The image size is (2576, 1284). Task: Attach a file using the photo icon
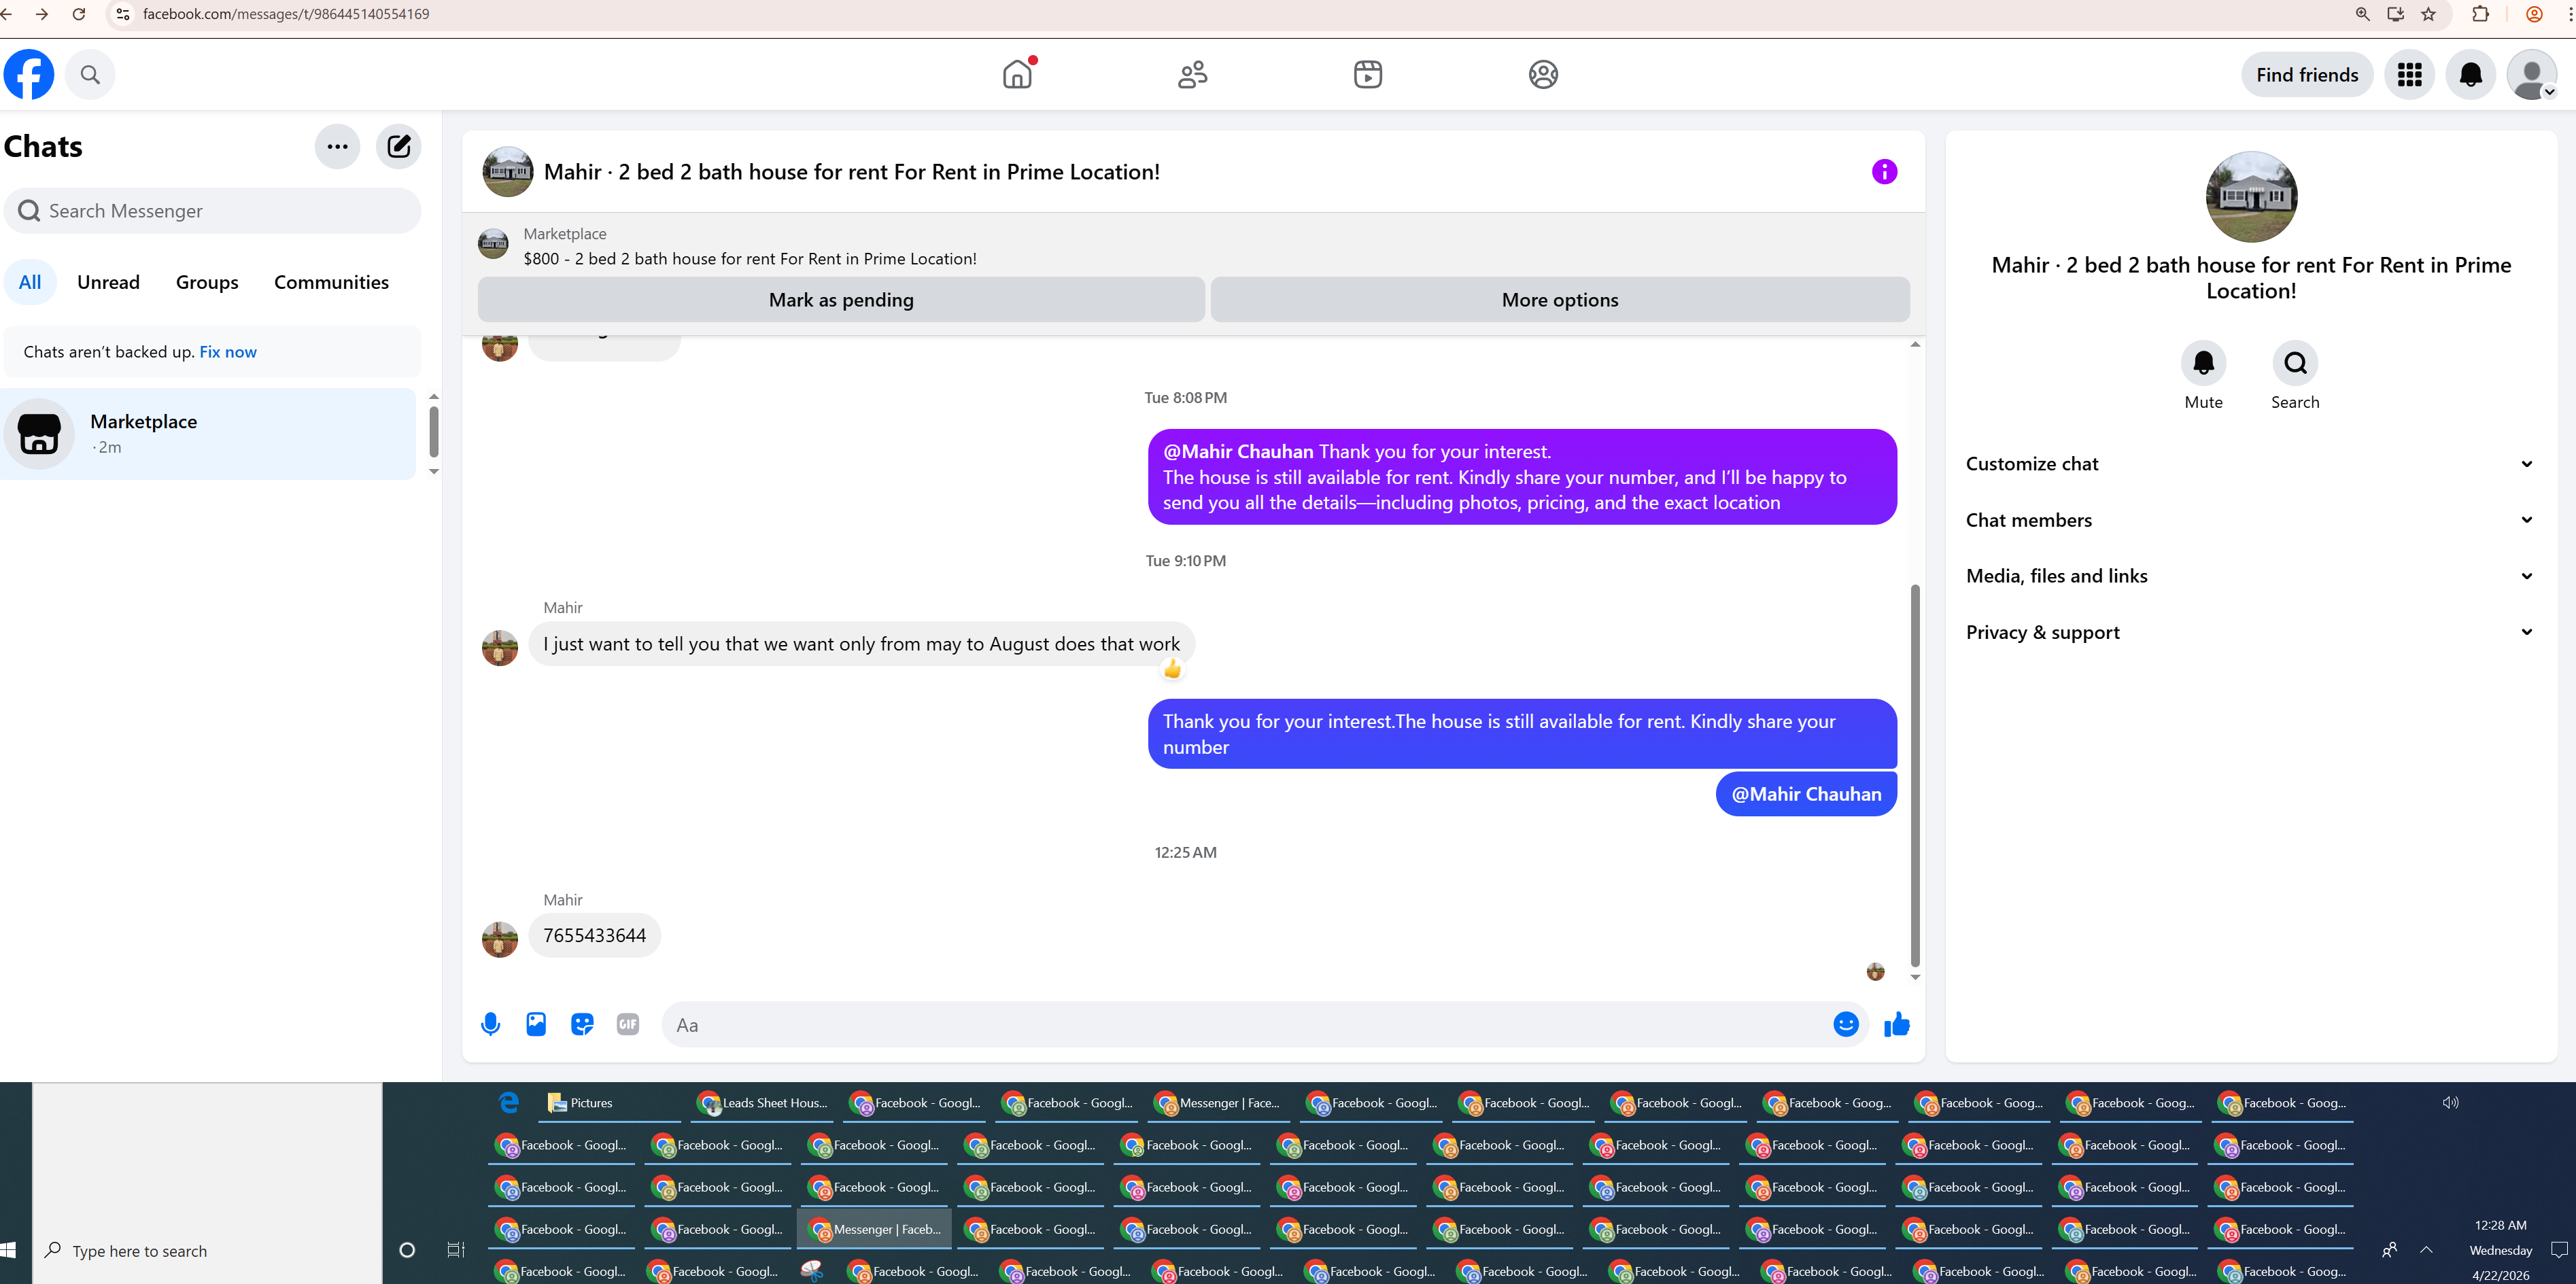pos(536,1024)
